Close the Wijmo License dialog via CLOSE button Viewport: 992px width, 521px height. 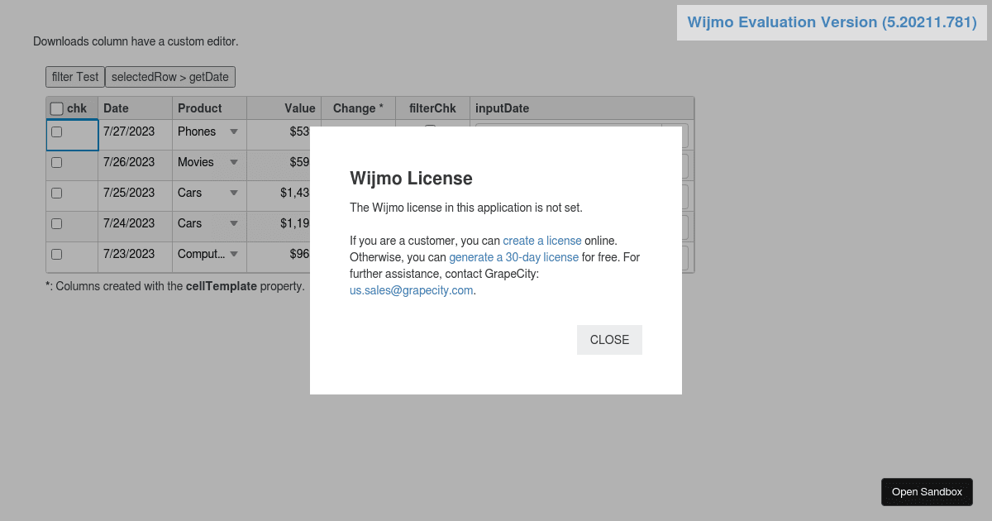point(609,339)
